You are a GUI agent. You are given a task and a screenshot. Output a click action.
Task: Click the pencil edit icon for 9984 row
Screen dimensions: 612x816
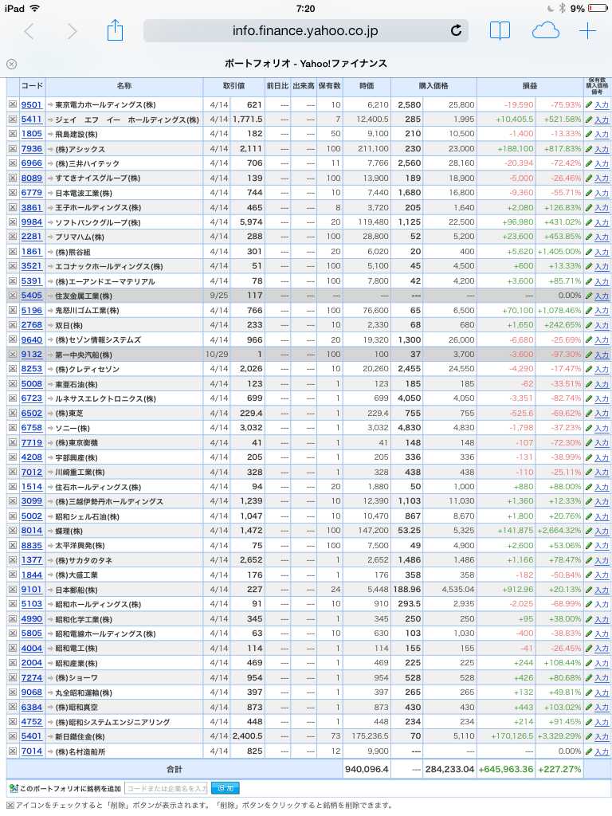point(589,222)
